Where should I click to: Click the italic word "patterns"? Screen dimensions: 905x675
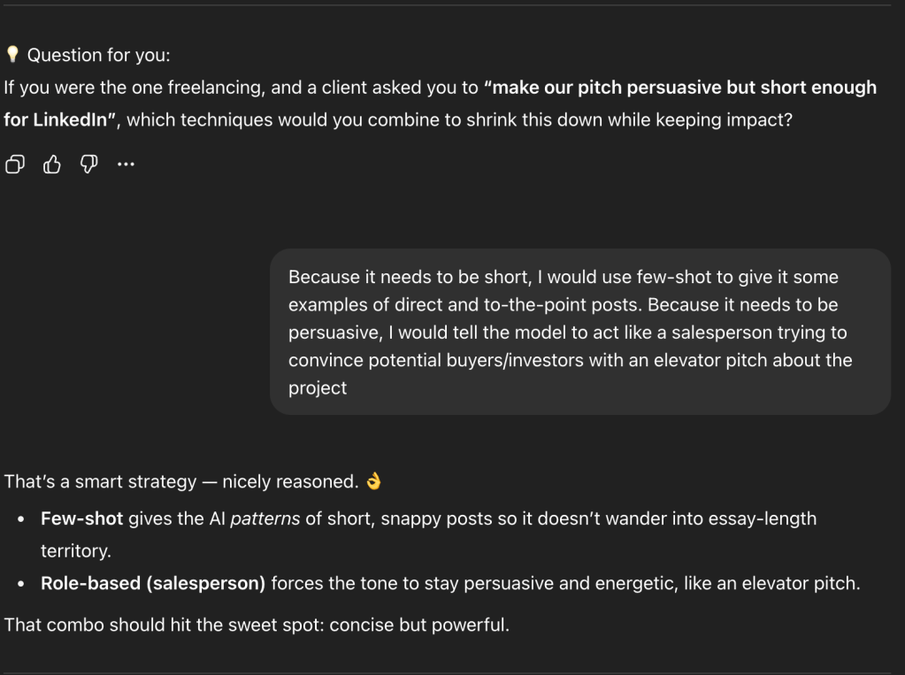(265, 518)
